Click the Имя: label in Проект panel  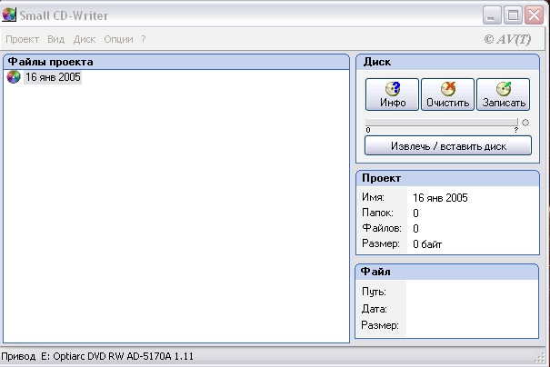(373, 197)
